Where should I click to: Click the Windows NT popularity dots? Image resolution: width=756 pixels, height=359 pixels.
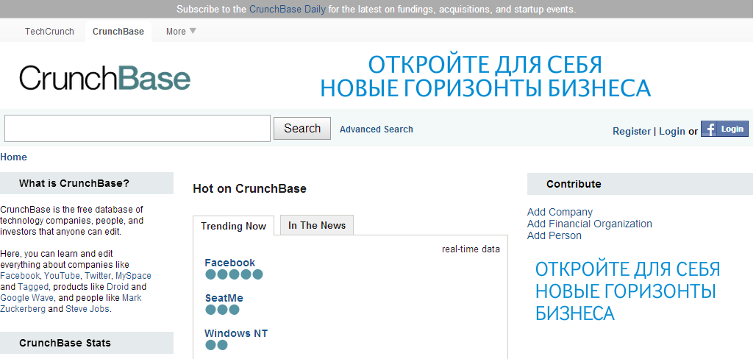(x=216, y=345)
